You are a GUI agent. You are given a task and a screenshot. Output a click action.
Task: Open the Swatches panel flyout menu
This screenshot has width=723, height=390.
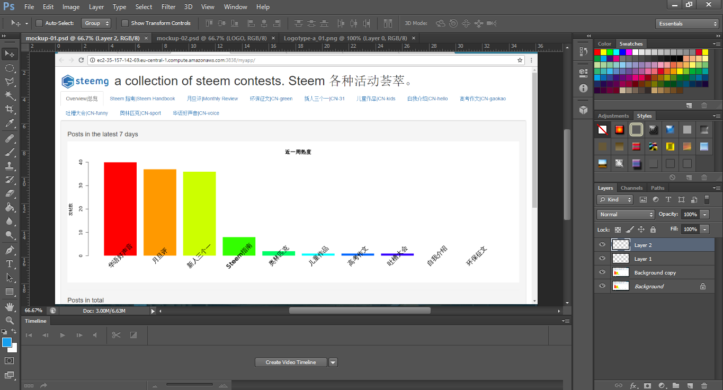(716, 44)
